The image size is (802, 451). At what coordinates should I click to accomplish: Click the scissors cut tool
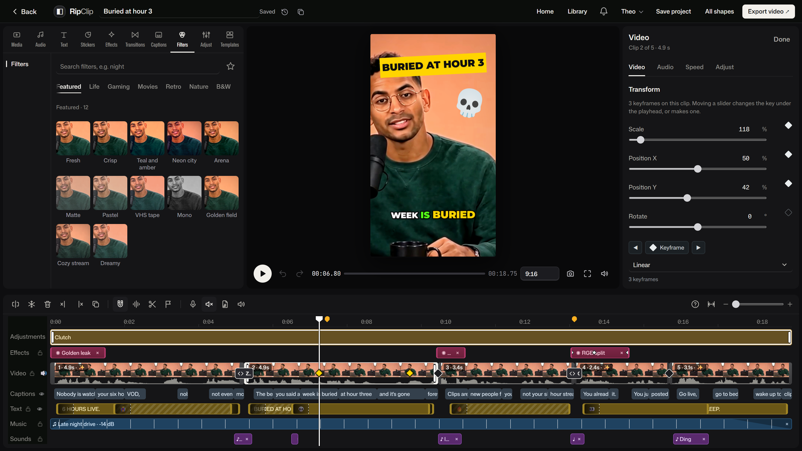pos(152,304)
